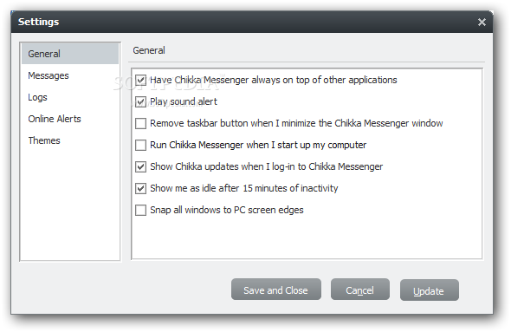Open the Messages settings section
The image size is (511, 332).
point(49,75)
